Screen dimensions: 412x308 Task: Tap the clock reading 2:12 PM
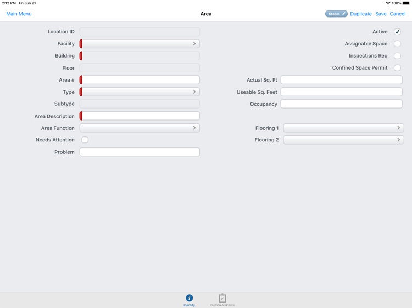(9, 3)
